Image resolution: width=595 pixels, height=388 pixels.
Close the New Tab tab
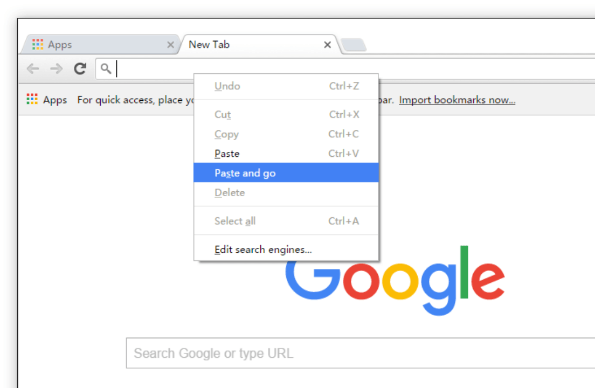click(x=327, y=45)
